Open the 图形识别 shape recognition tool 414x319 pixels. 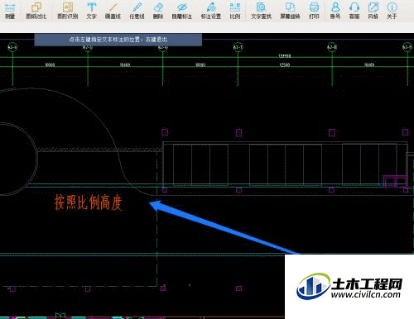(68, 11)
